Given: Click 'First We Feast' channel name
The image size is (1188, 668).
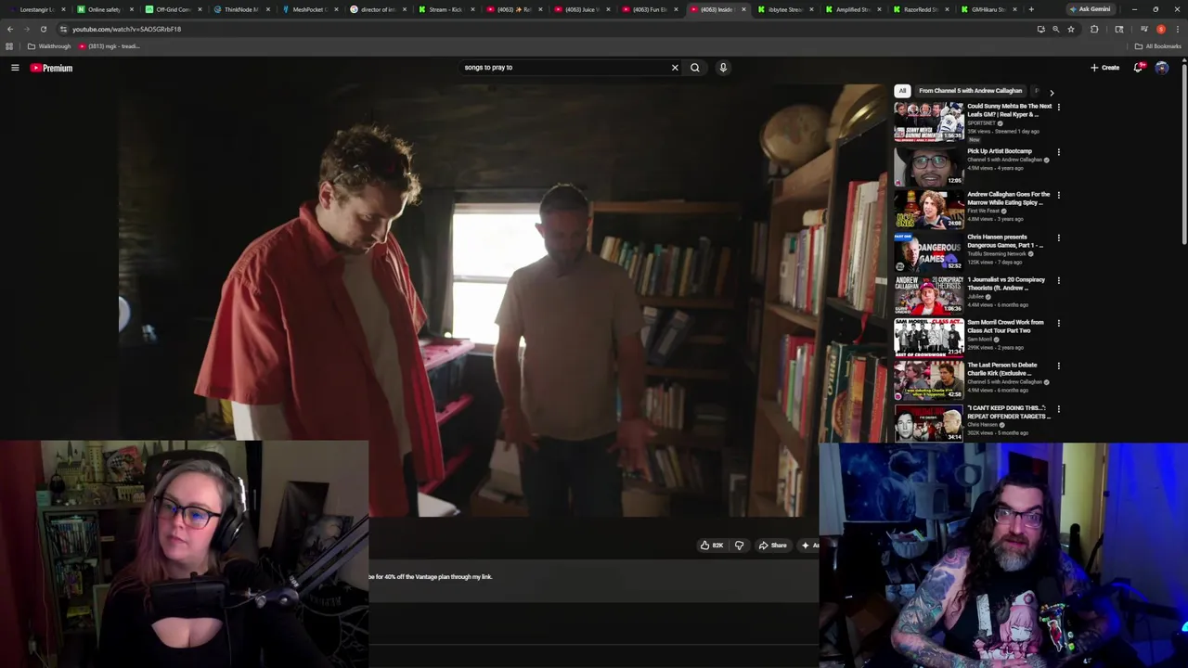Looking at the screenshot, I should pos(985,211).
